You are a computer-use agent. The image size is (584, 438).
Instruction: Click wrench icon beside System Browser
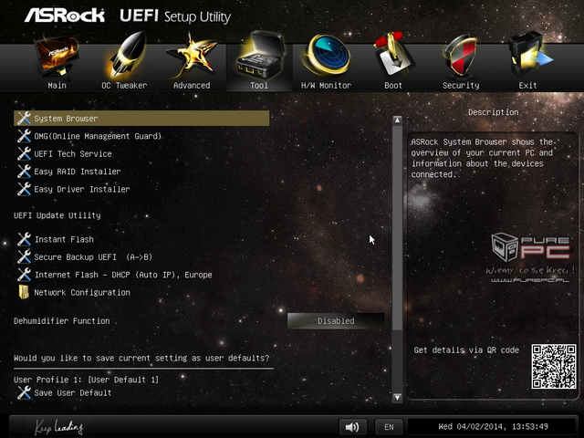pyautogui.click(x=25, y=119)
